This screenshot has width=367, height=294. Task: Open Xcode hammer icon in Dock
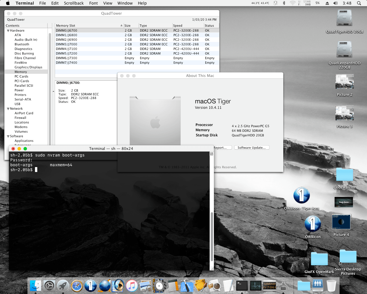pyautogui.click(x=187, y=286)
